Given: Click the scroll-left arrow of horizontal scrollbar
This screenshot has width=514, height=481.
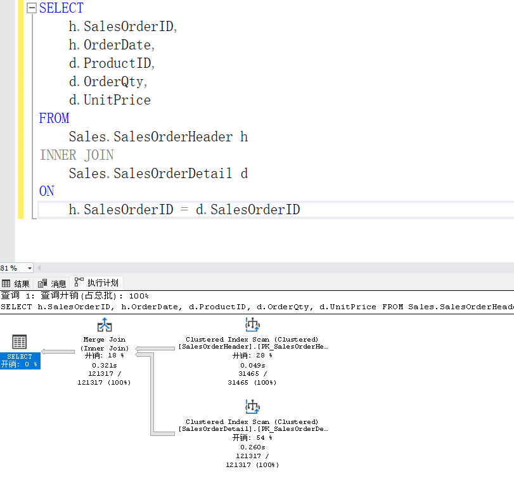Looking at the screenshot, I should click(x=39, y=268).
